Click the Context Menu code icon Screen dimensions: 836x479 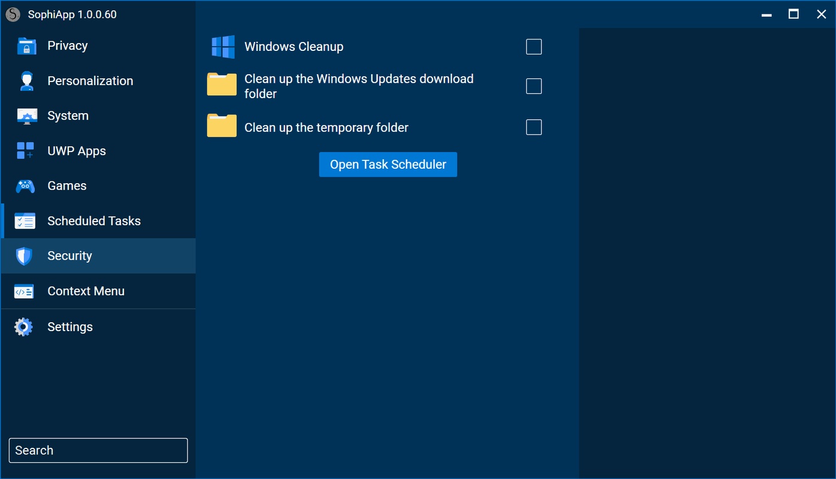24,292
